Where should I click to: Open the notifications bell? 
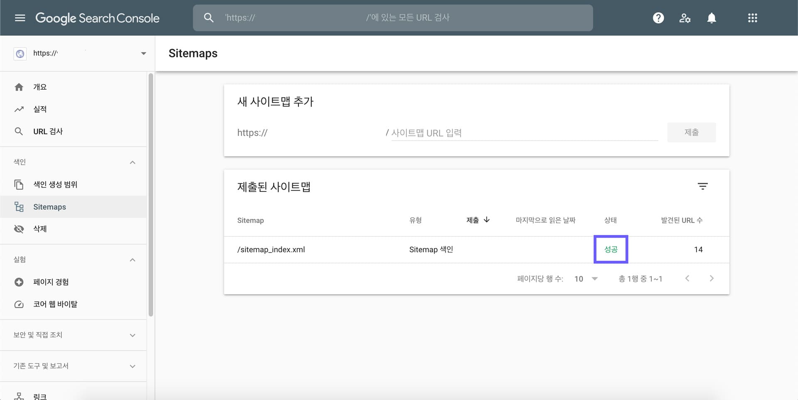click(x=711, y=18)
